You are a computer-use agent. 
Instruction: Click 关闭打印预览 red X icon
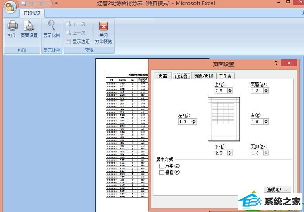(x=104, y=26)
